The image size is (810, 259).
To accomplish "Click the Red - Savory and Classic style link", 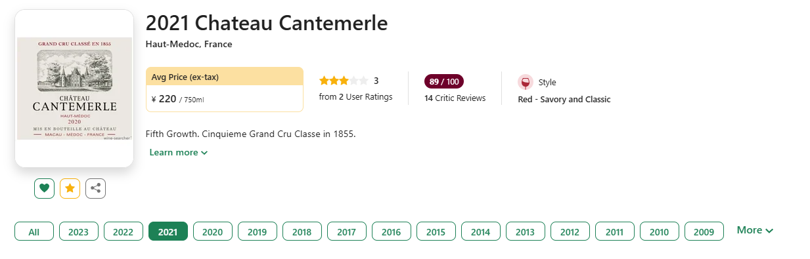I will pos(564,100).
